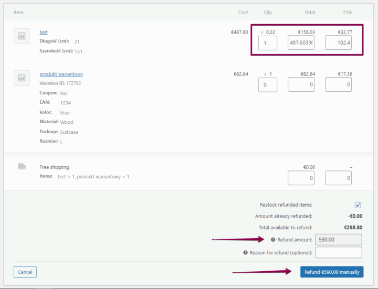Viewport: 378px width, 289px height.
Task: Click the Reason for refund text field
Action: click(338, 253)
